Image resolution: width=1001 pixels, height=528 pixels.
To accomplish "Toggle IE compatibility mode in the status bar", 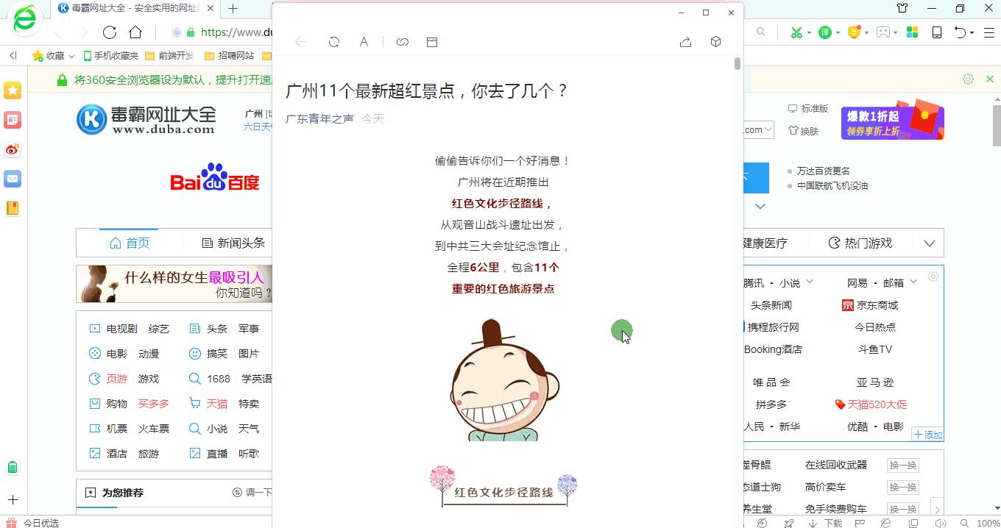I will 885,521.
